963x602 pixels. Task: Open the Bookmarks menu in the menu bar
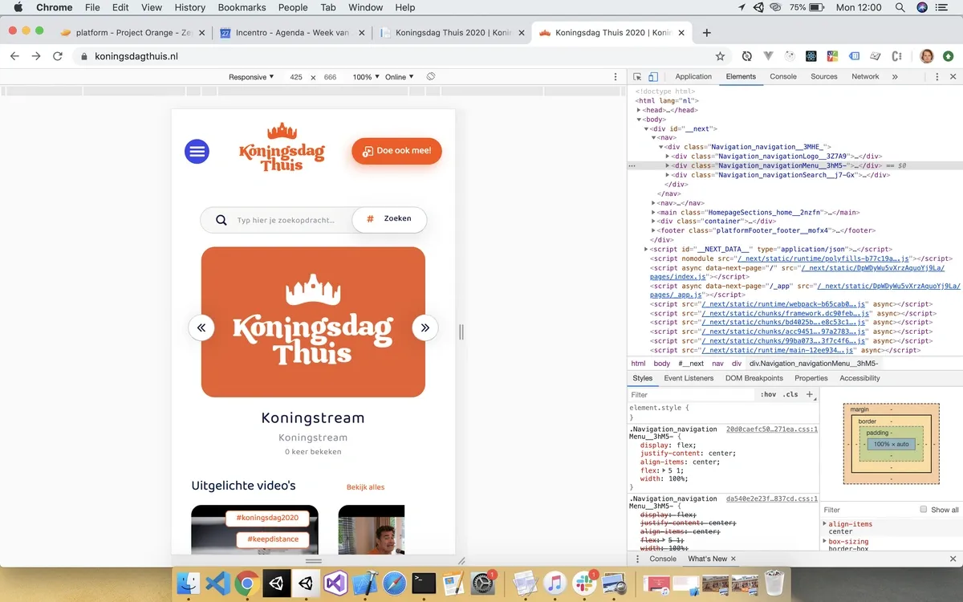click(x=242, y=7)
